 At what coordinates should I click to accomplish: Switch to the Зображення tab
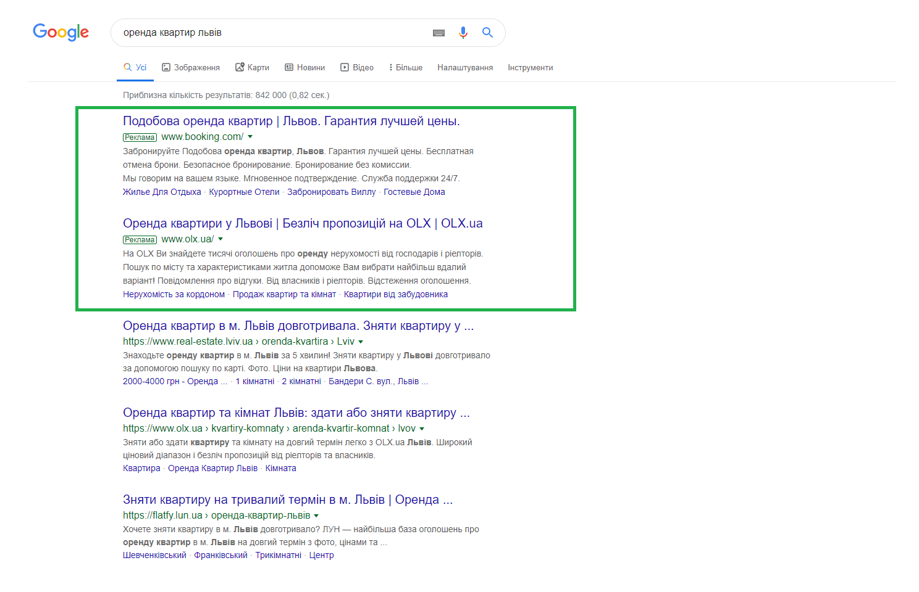click(x=191, y=67)
